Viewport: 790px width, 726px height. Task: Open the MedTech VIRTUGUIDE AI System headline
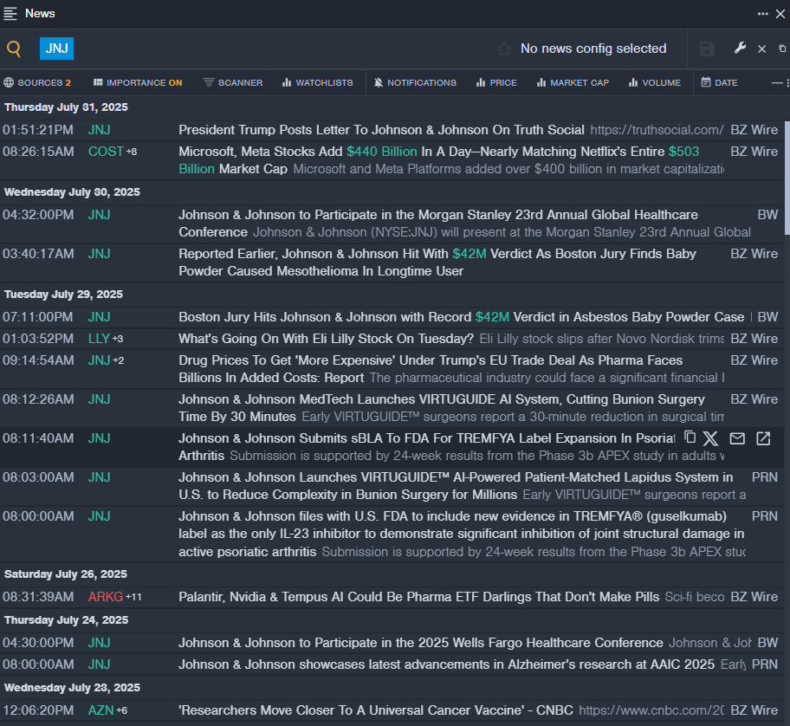(442, 408)
